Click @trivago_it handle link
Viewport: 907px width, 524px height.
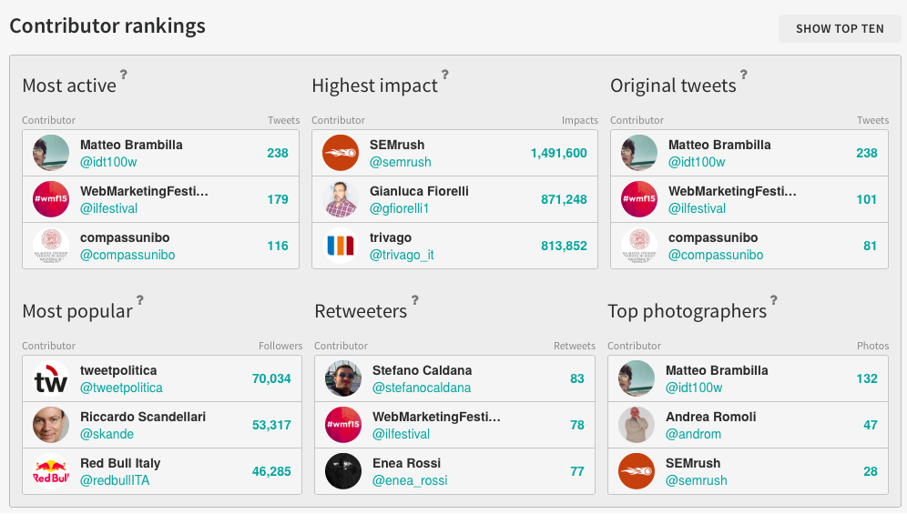click(402, 255)
